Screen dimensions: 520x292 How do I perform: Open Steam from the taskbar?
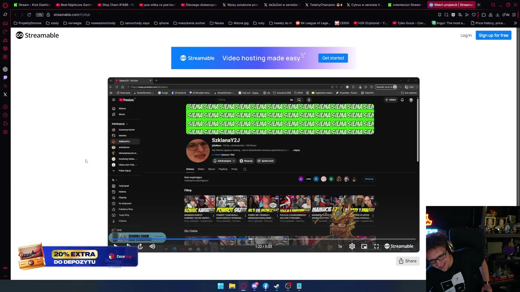pyautogui.click(x=277, y=286)
